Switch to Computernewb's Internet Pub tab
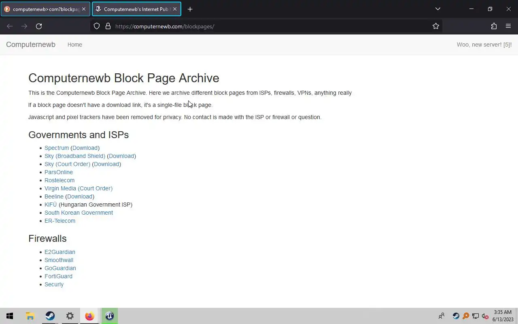518x324 pixels. (136, 9)
